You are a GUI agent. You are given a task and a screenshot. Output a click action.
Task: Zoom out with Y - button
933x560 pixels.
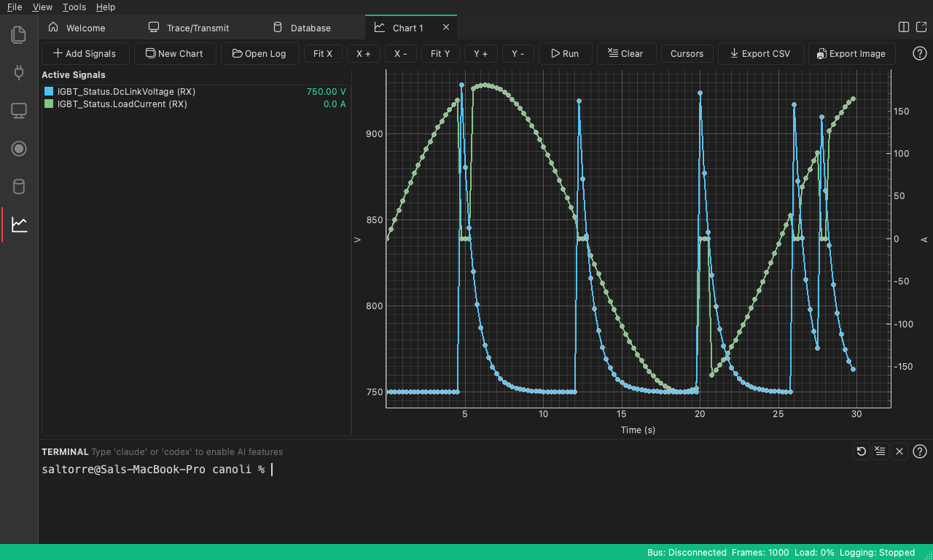point(518,53)
